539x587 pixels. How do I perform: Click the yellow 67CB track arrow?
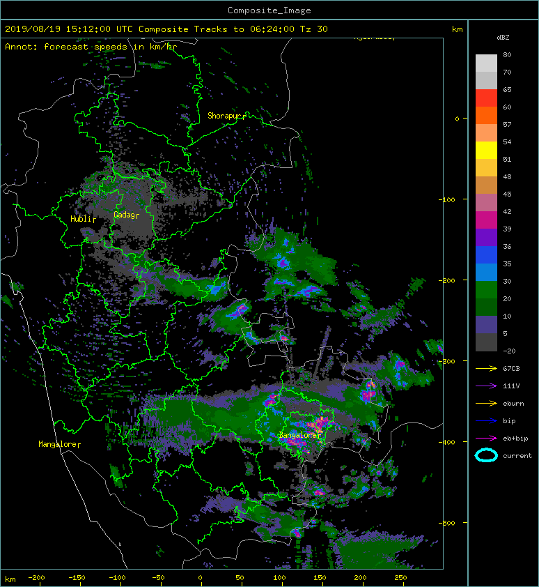pos(486,368)
